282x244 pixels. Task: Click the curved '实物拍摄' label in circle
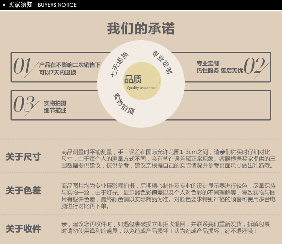click(x=124, y=104)
